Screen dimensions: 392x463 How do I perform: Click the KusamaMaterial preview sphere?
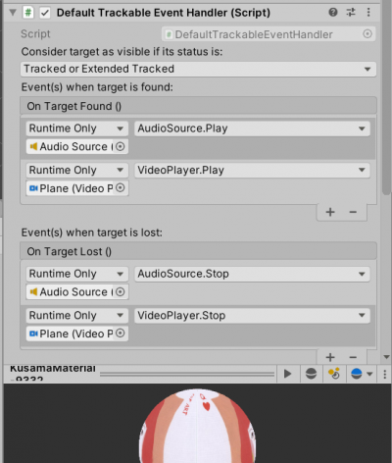pos(197,426)
